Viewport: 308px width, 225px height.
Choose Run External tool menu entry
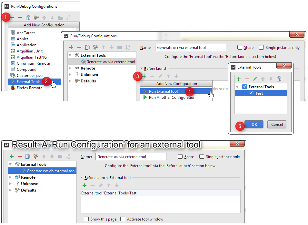click(176, 91)
